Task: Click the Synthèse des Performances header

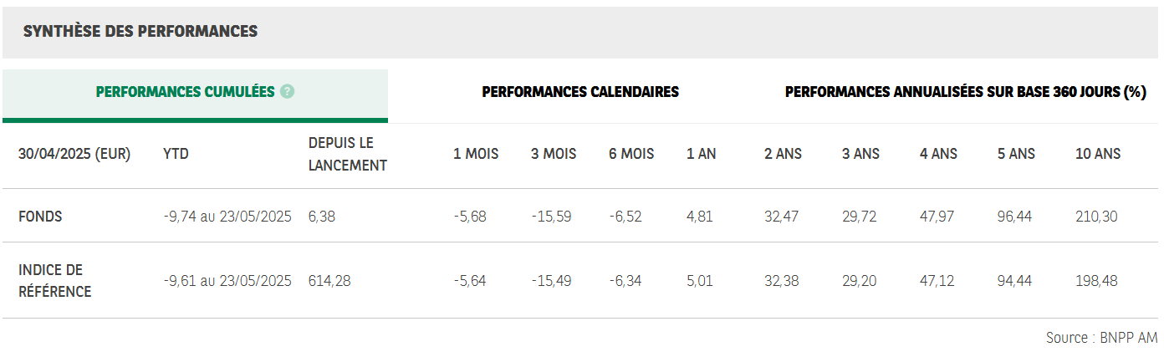Action: click(140, 31)
